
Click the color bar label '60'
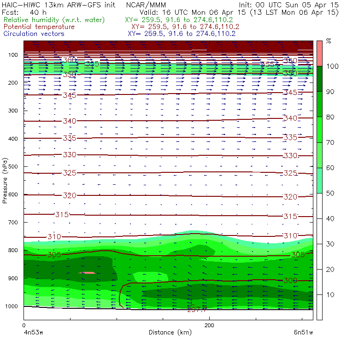point(330,168)
